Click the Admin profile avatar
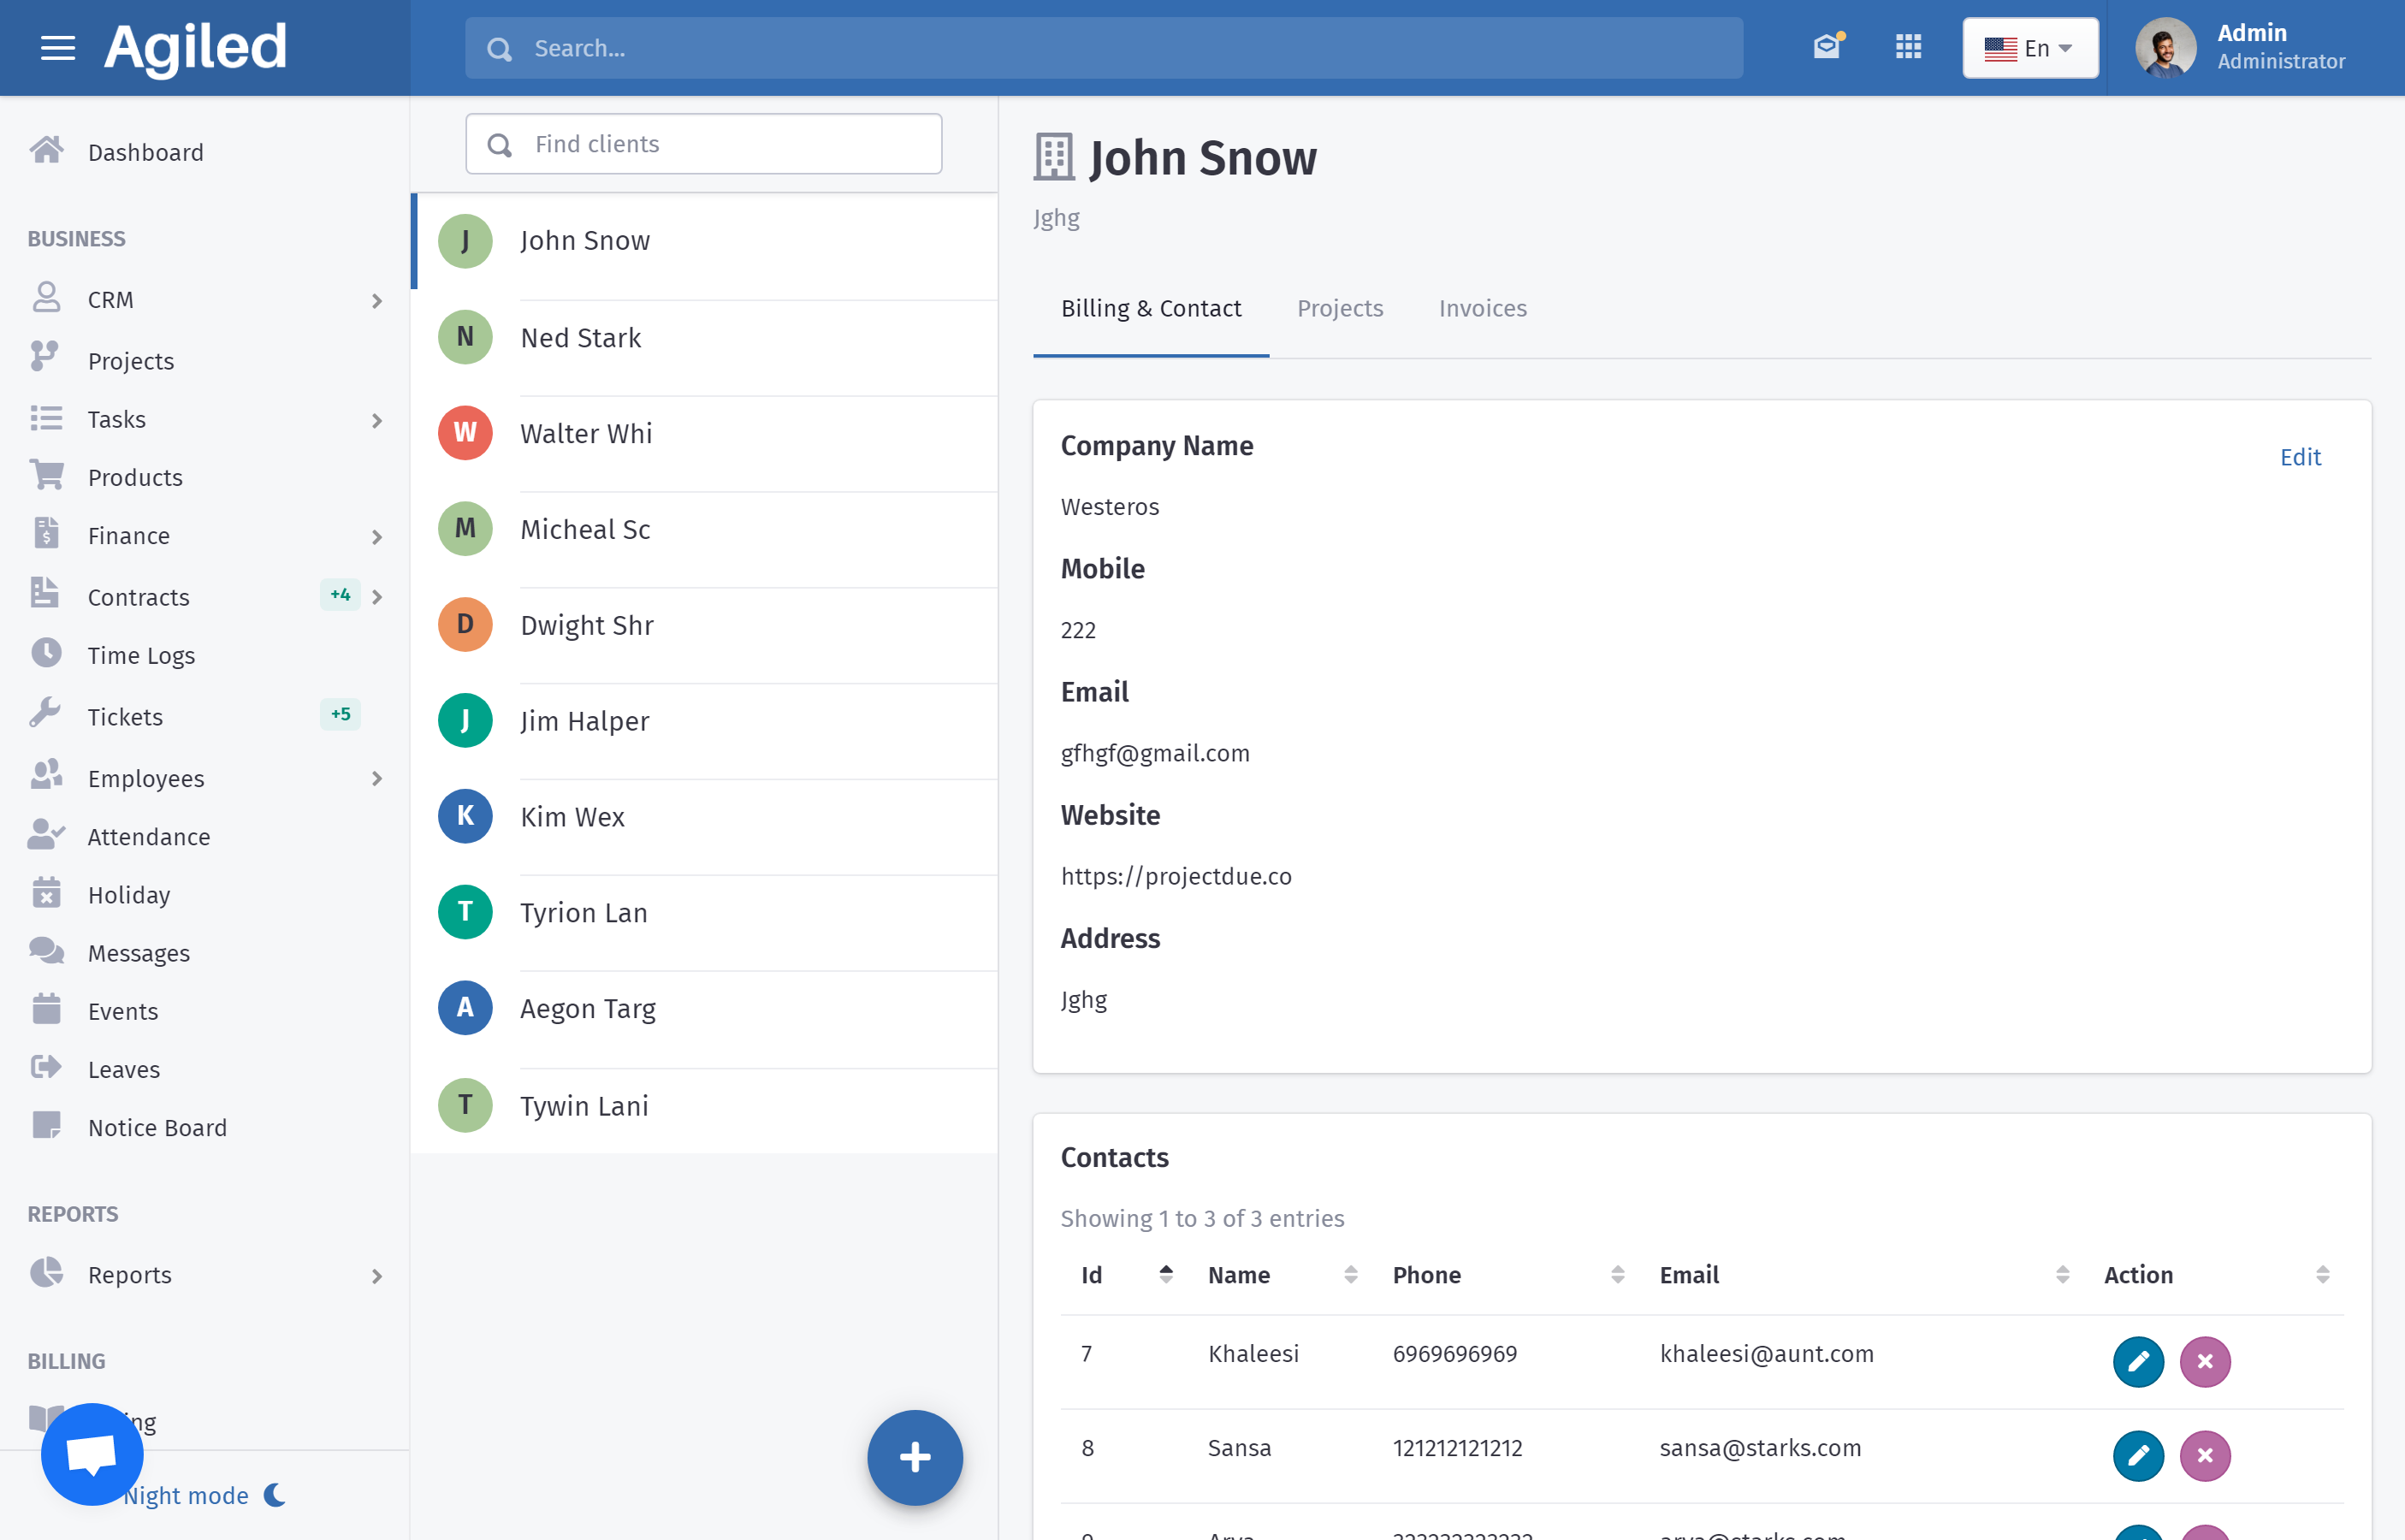 (x=2165, y=47)
